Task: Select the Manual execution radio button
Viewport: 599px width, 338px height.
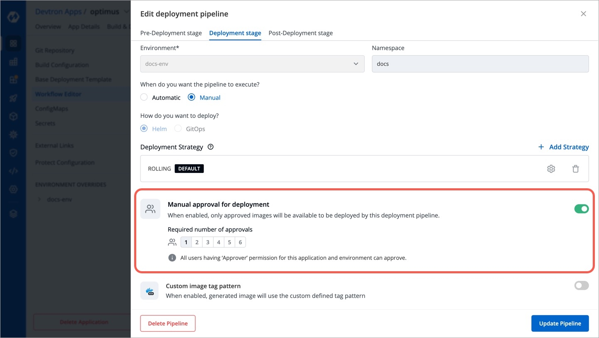Action: coord(191,97)
